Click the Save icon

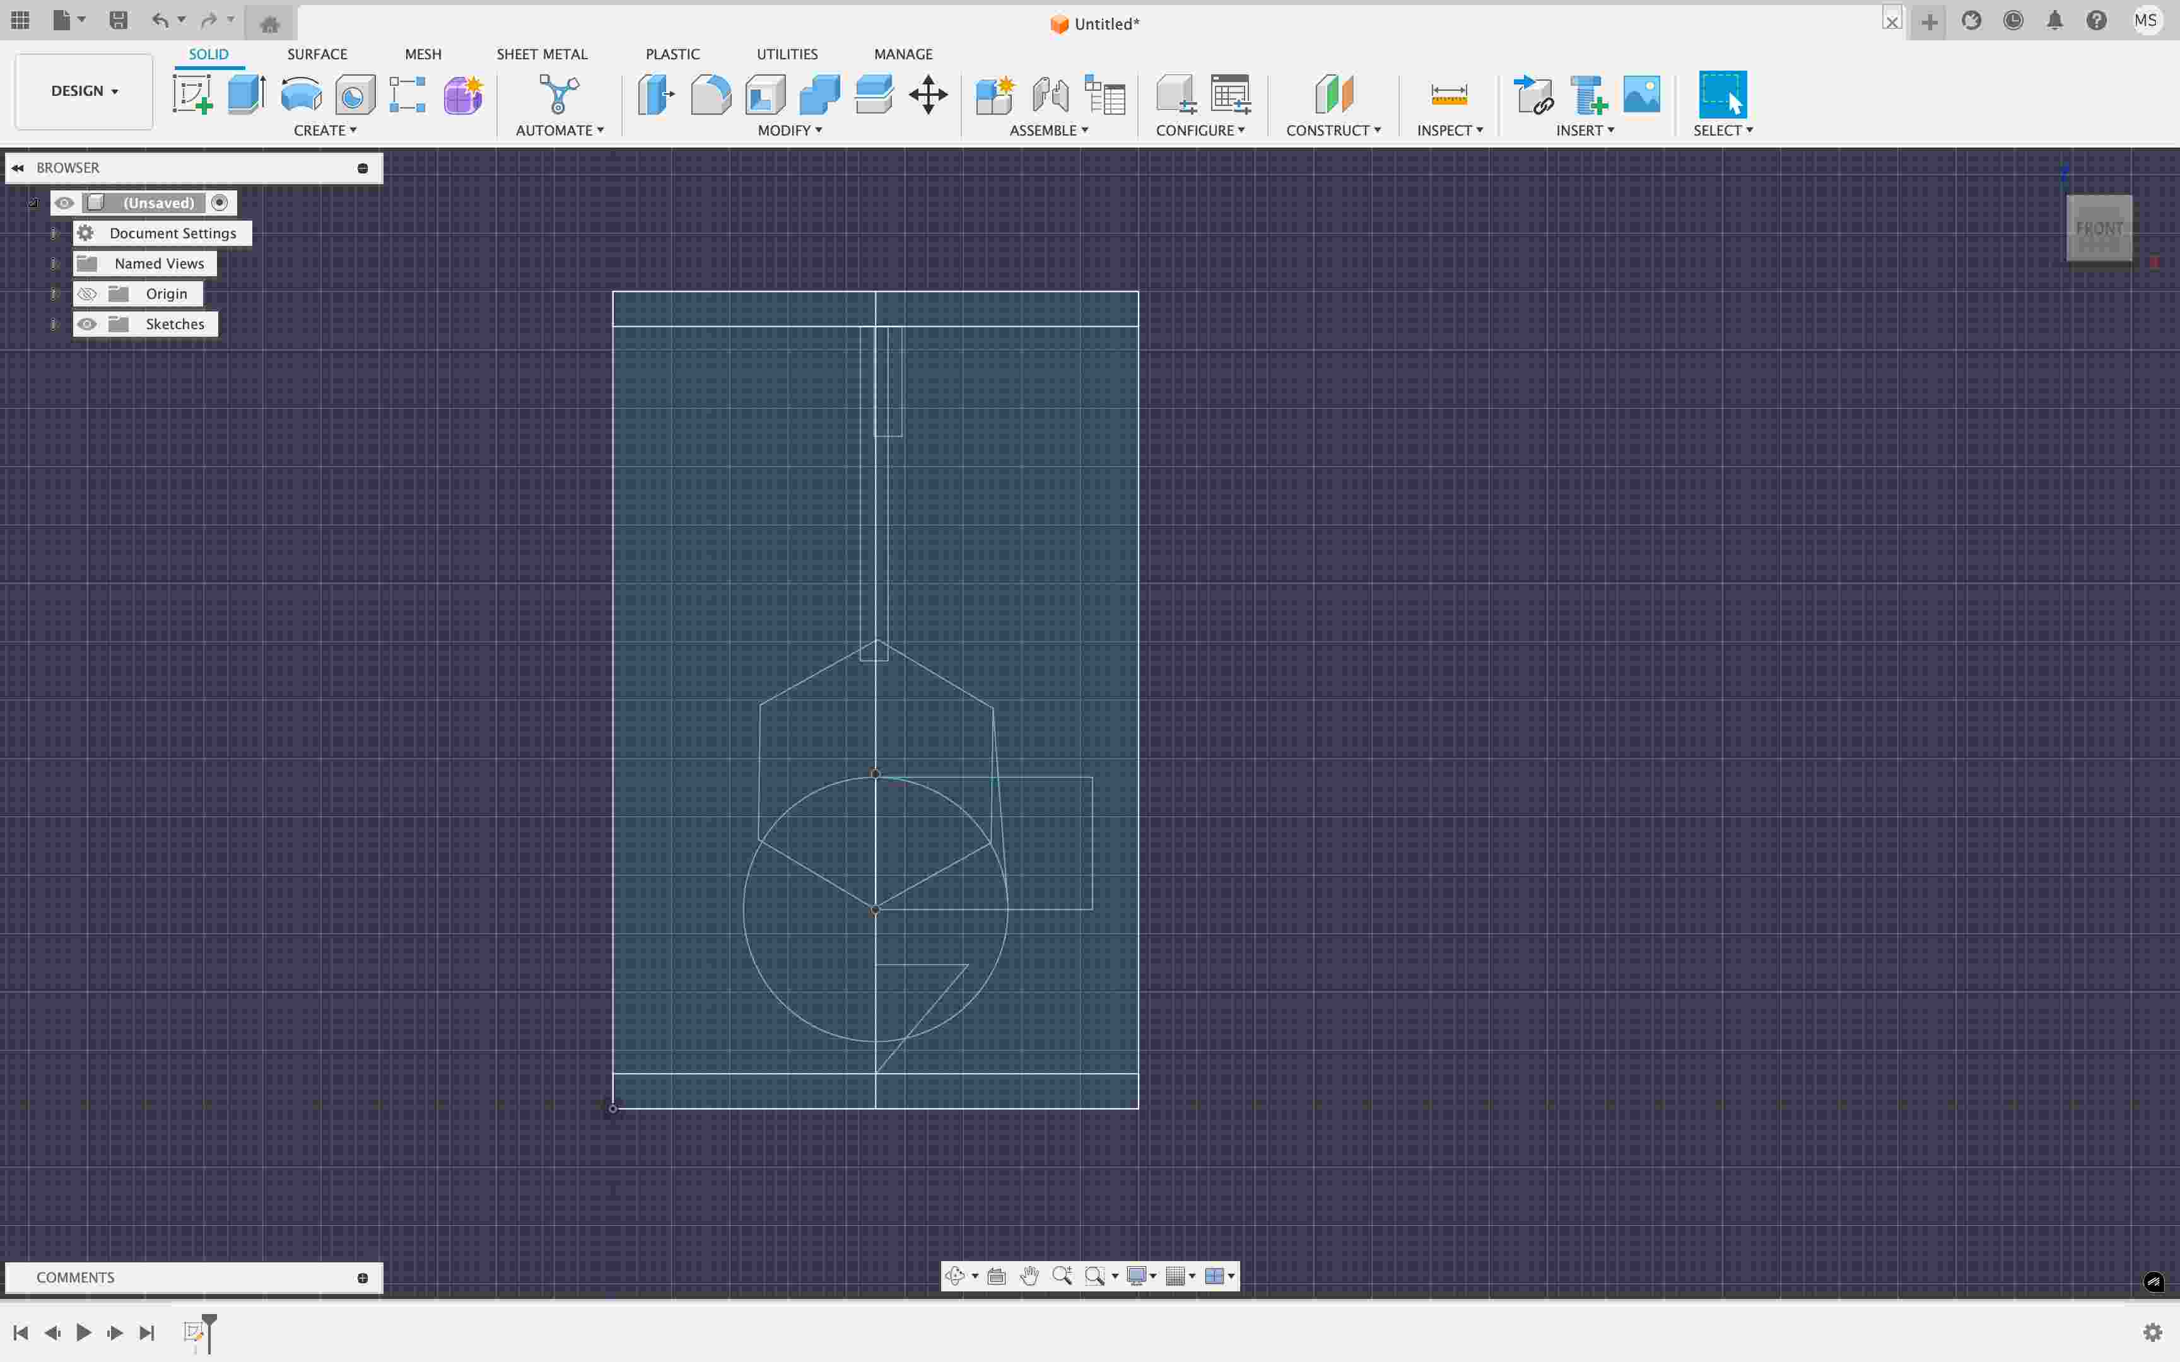118,20
